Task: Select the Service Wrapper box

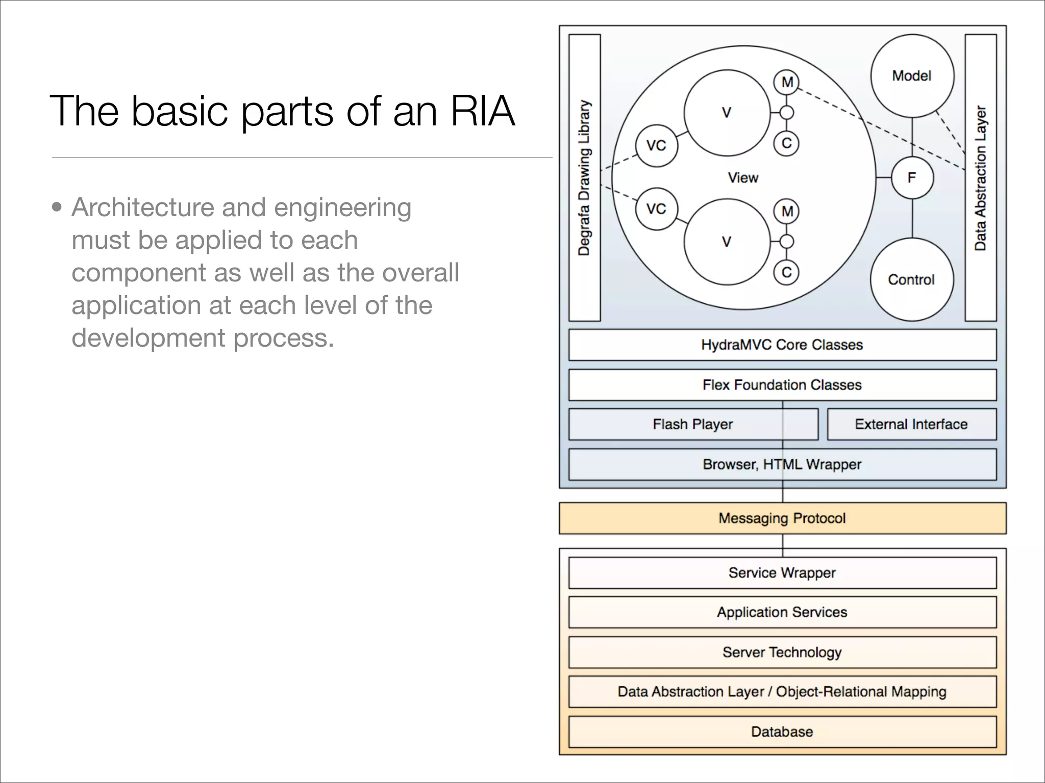Action: 782,573
